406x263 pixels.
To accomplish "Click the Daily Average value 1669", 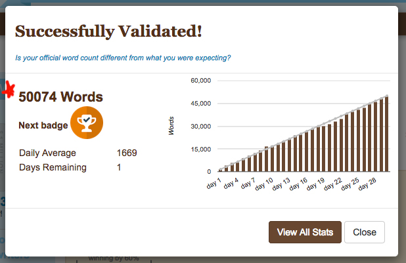I will pyautogui.click(x=127, y=153).
